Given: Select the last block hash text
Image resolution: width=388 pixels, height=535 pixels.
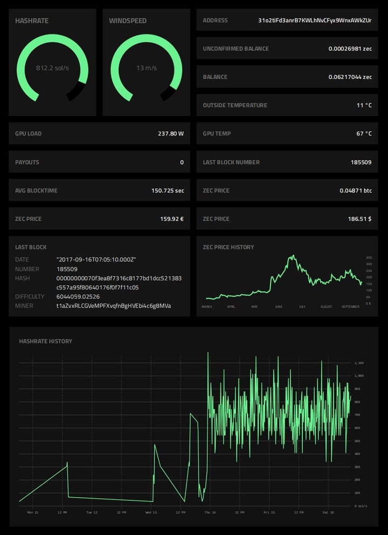Looking at the screenshot, I should pyautogui.click(x=119, y=283).
